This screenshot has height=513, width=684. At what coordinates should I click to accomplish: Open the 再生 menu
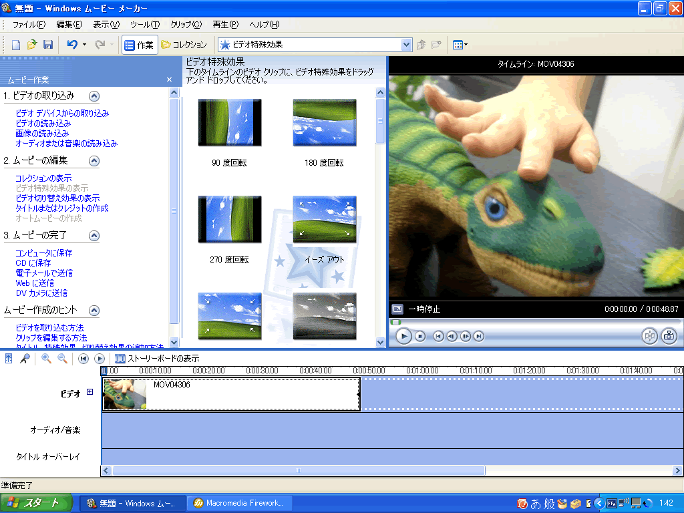(x=226, y=25)
